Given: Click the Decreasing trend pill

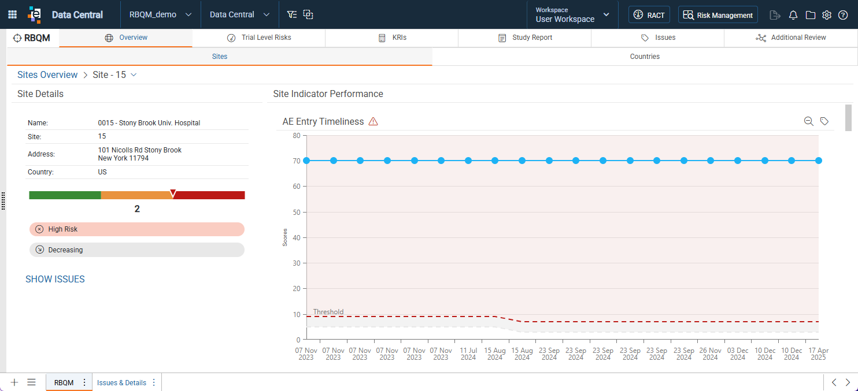Looking at the screenshot, I should [137, 250].
